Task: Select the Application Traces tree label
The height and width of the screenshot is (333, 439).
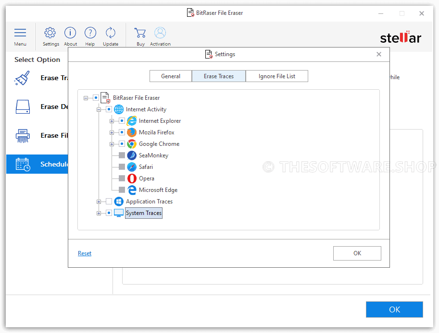Action: [x=149, y=202]
